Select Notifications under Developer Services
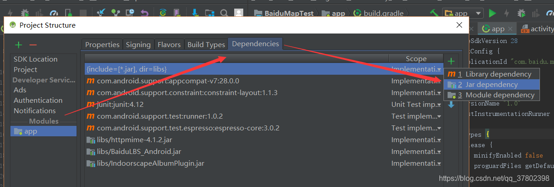The height and width of the screenshot is (187, 554). (34, 110)
